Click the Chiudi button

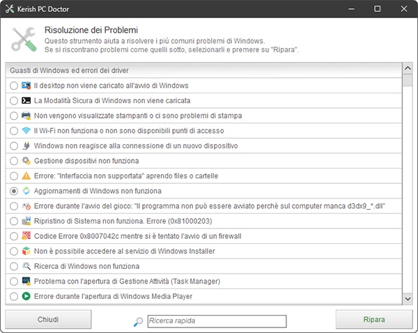pyautogui.click(x=48, y=319)
